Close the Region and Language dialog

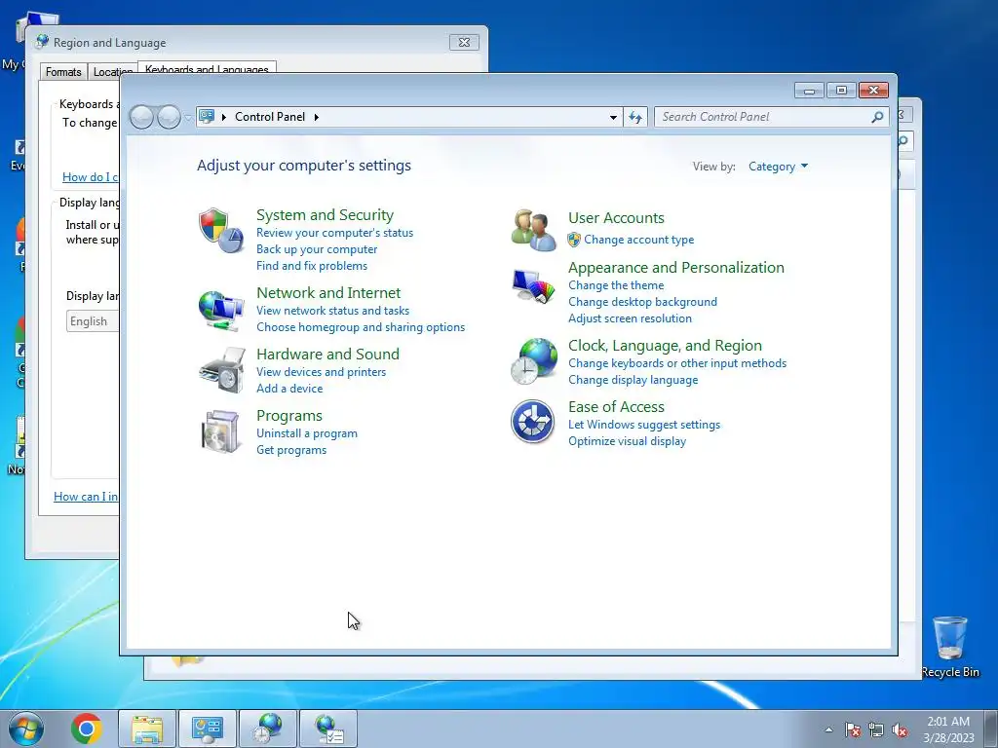(464, 43)
